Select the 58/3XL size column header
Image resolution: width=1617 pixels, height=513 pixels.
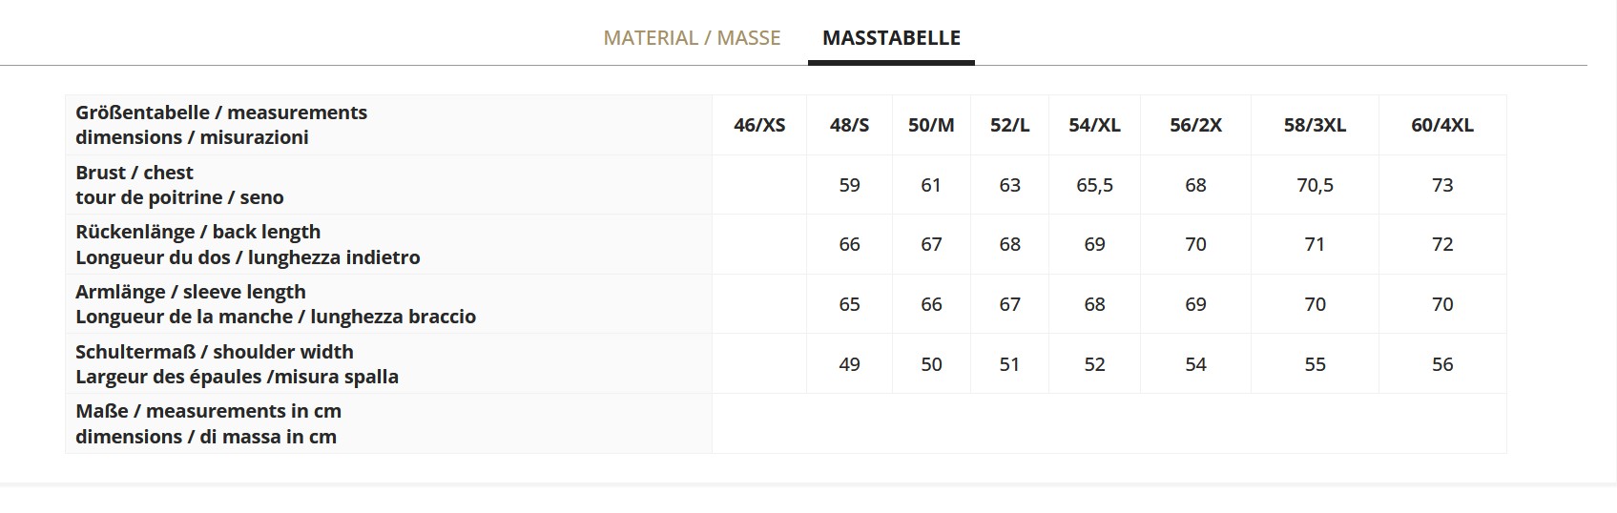tap(1315, 125)
